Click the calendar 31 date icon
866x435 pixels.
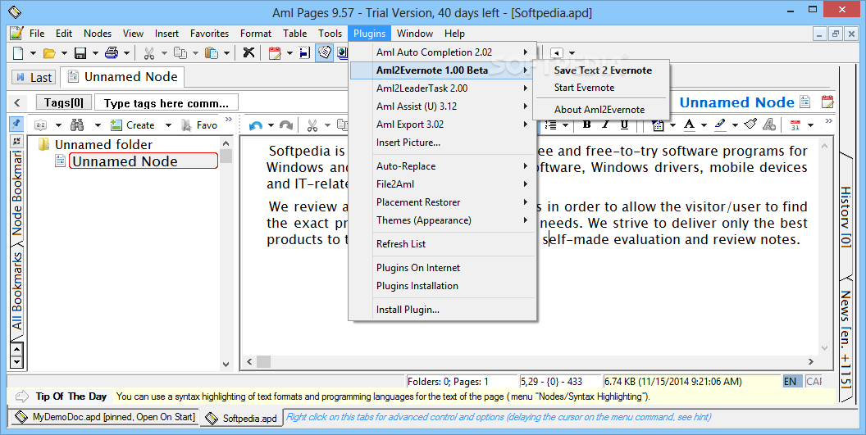[x=795, y=125]
